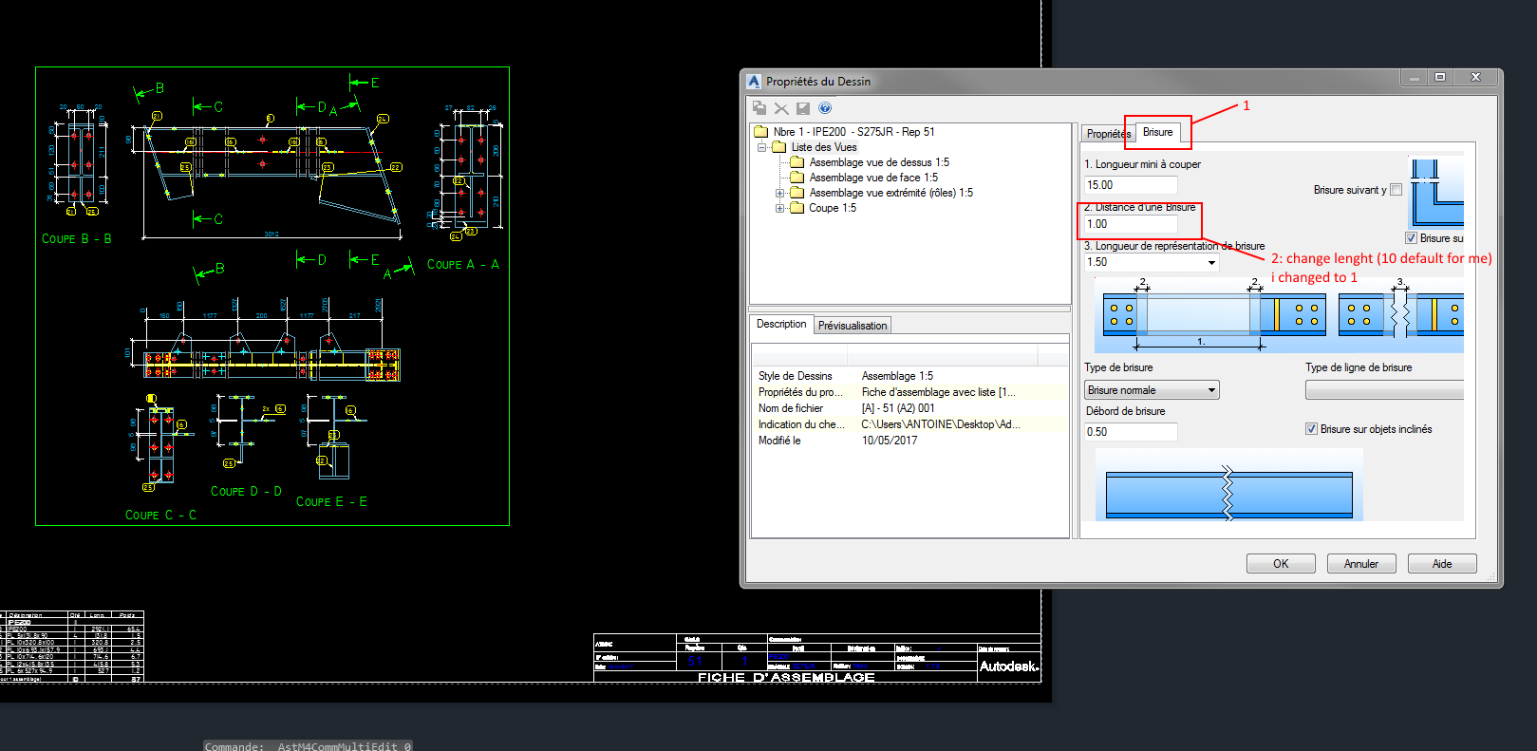Screen dimensions: 1537x751
Task: Switch to the Prévisualisation tab
Action: [852, 326]
